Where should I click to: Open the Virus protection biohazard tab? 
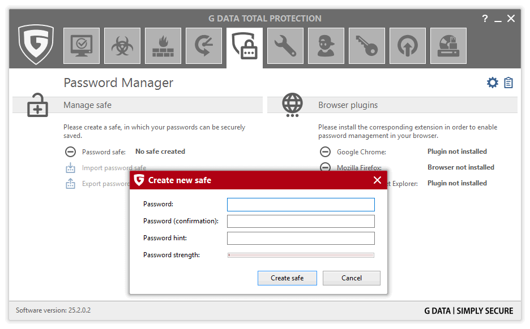pos(122,46)
